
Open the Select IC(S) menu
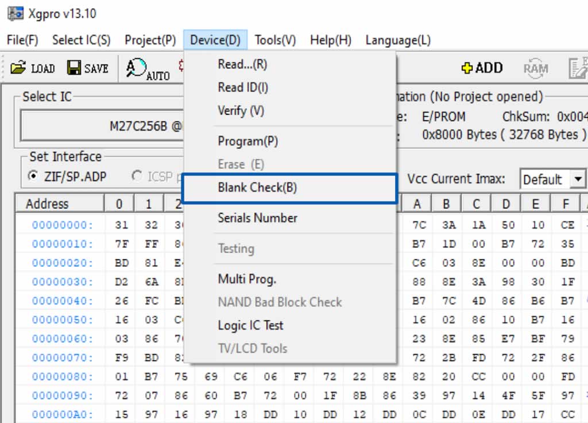(82, 40)
